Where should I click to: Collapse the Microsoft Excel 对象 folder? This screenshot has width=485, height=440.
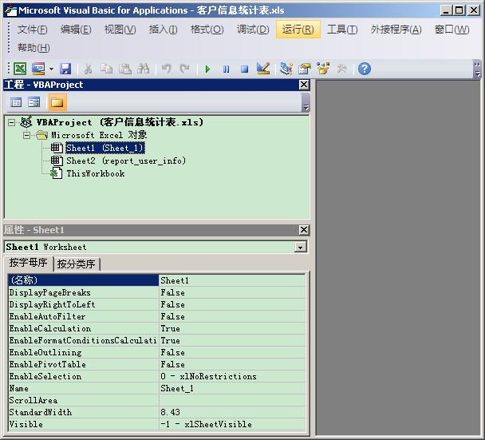tap(26, 136)
